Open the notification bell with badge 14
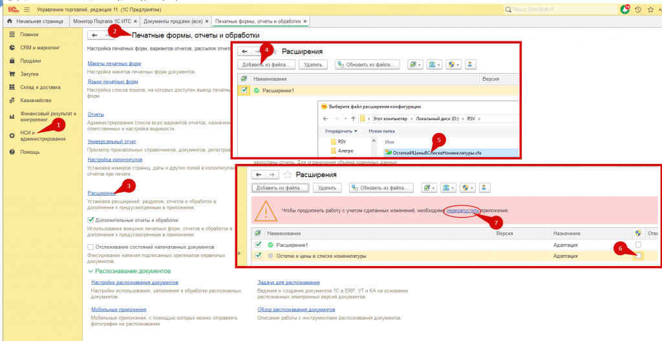This screenshot has height=341, width=662. pos(625,9)
